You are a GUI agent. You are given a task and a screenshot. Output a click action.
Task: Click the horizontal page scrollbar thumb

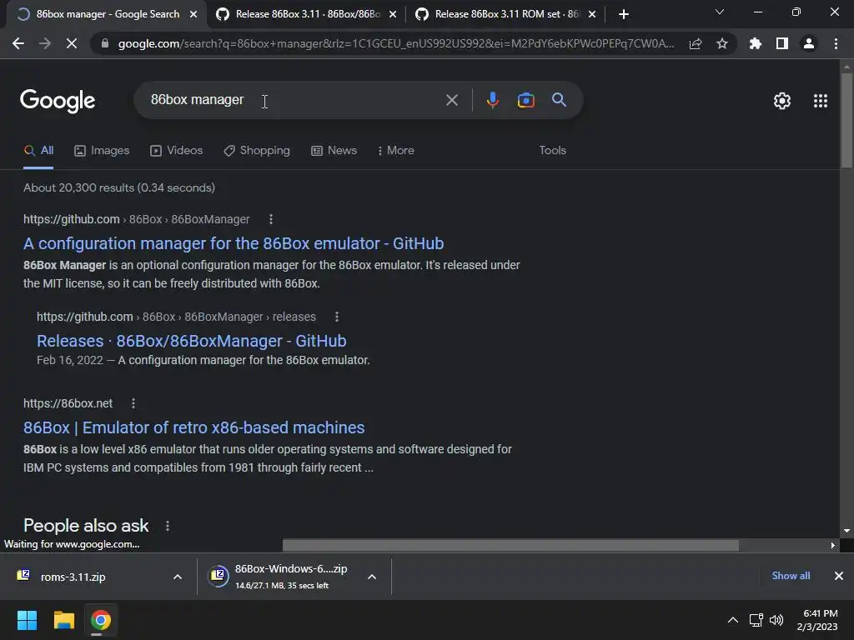(x=510, y=545)
